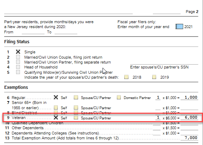
Task: Click the part-year resident From date field
Action: 33,32
